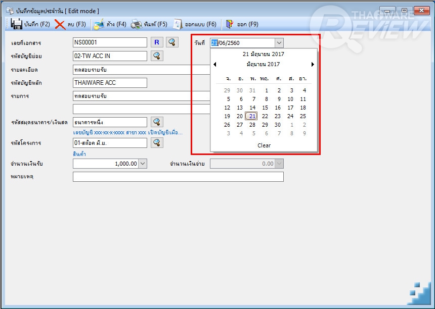The image size is (435, 309).
Task: Click the Print (F5) printer icon
Action: coord(136,24)
